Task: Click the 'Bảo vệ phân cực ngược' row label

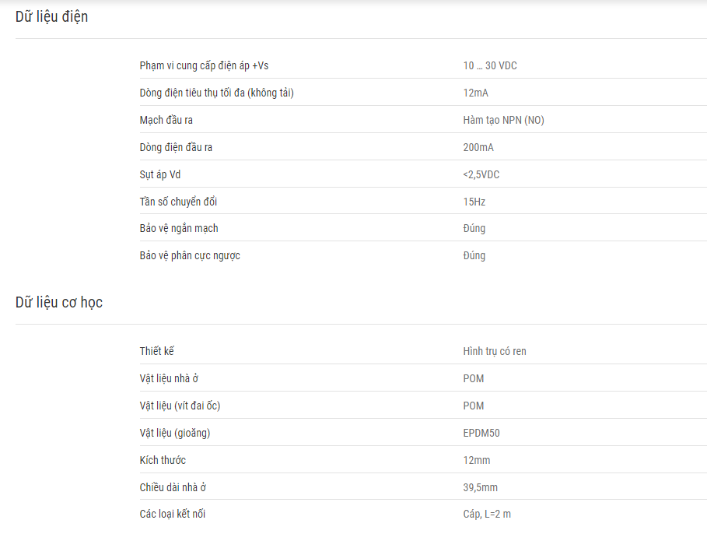Action: [x=190, y=256]
